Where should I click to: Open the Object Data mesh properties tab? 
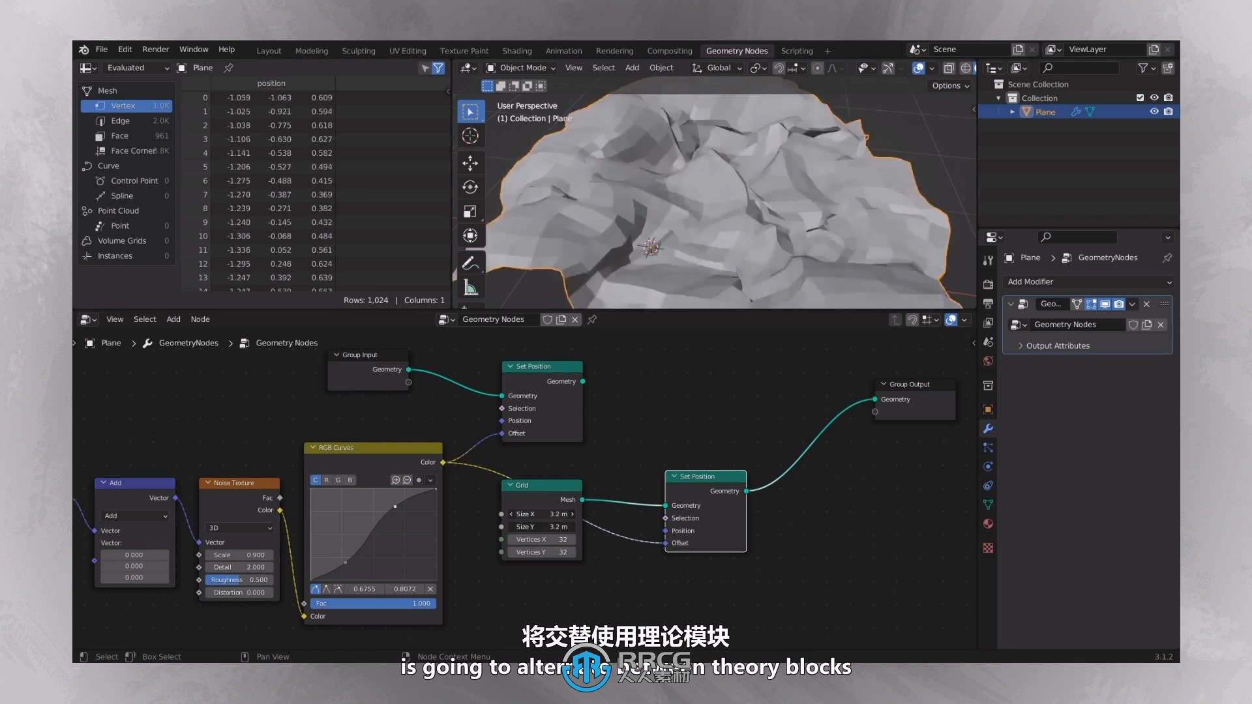point(988,505)
